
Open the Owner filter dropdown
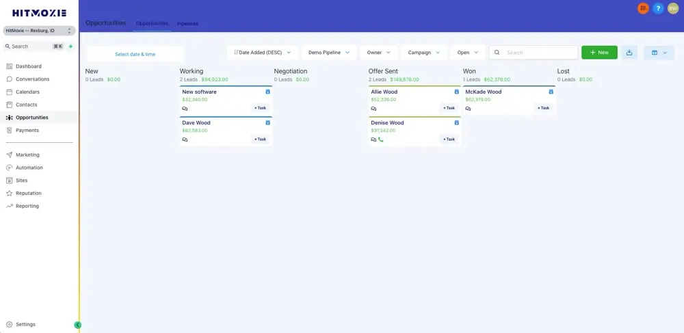point(379,52)
